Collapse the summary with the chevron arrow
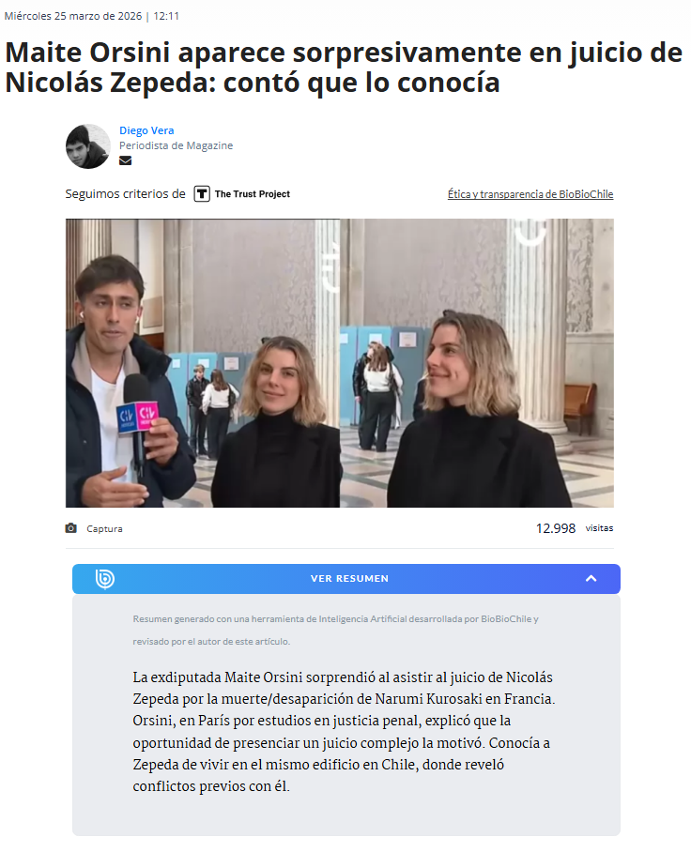 [x=591, y=579]
